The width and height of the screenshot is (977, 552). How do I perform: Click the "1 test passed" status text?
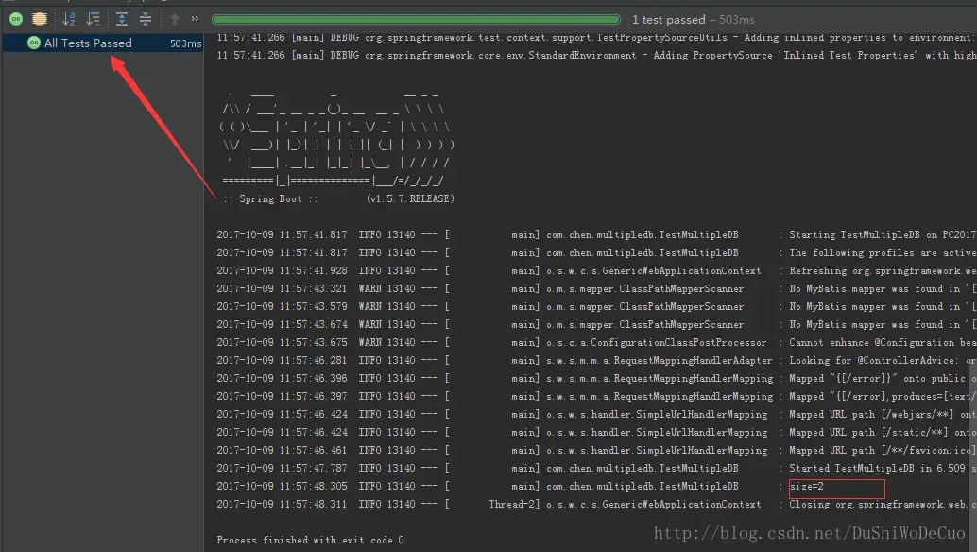tap(669, 19)
